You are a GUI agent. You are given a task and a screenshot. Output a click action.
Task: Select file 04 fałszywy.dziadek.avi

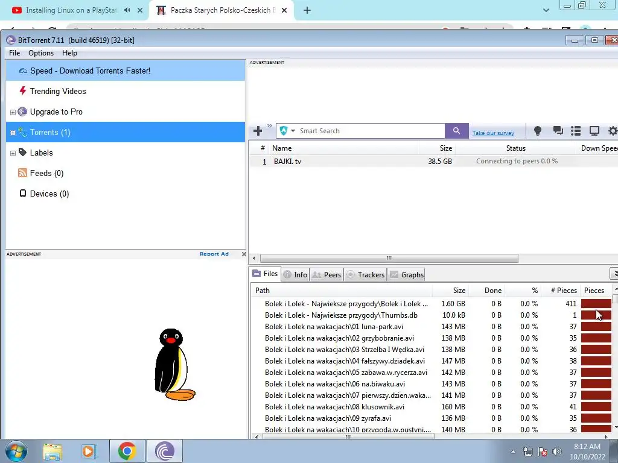tap(432, 361)
